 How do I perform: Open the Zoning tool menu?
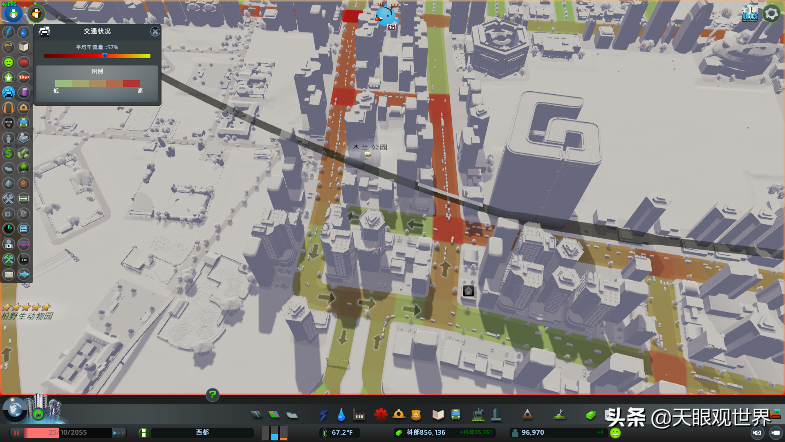coord(274,415)
